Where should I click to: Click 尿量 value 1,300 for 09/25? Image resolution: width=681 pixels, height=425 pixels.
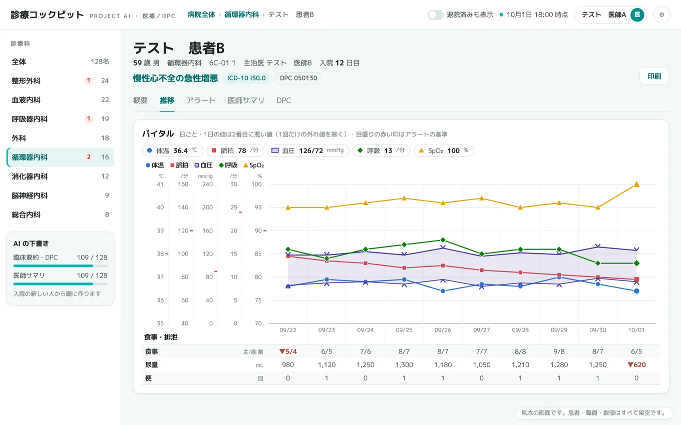click(x=404, y=364)
